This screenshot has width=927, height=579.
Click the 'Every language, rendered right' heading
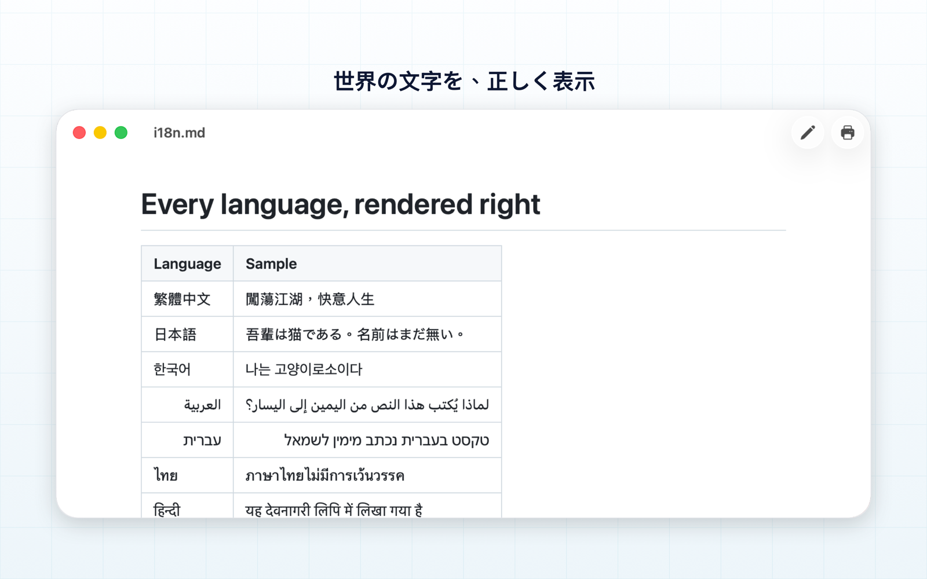pyautogui.click(x=341, y=204)
